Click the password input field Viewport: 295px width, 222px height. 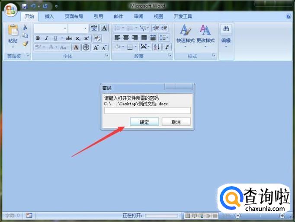[147, 111]
